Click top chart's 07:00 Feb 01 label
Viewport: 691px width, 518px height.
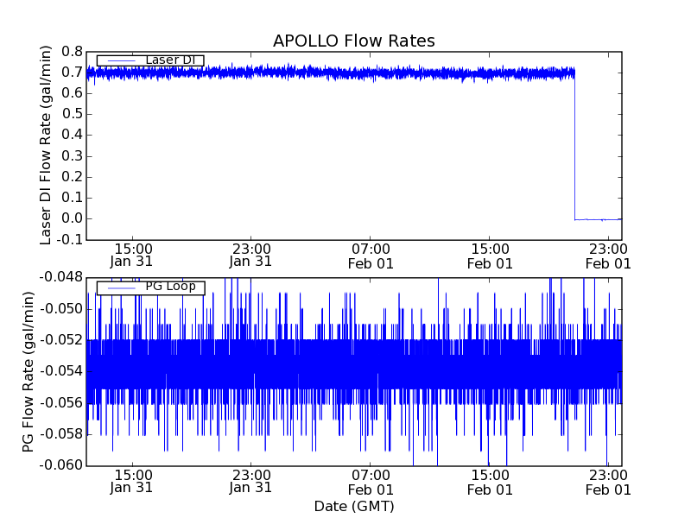(371, 256)
